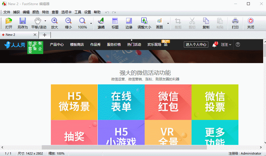Click the horizontal scrollbar thumb
Image resolution: width=266 pixels, height=156 pixels.
tap(124, 147)
